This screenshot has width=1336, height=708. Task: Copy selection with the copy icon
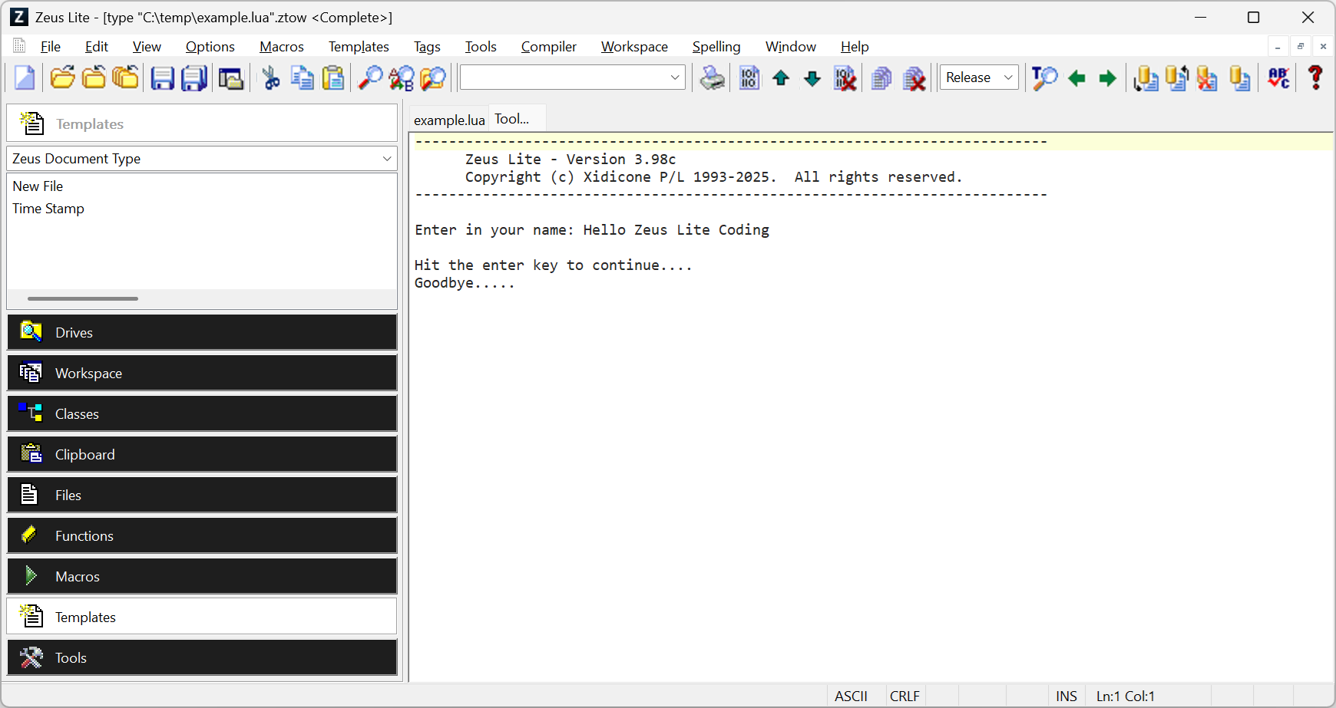[x=302, y=77]
